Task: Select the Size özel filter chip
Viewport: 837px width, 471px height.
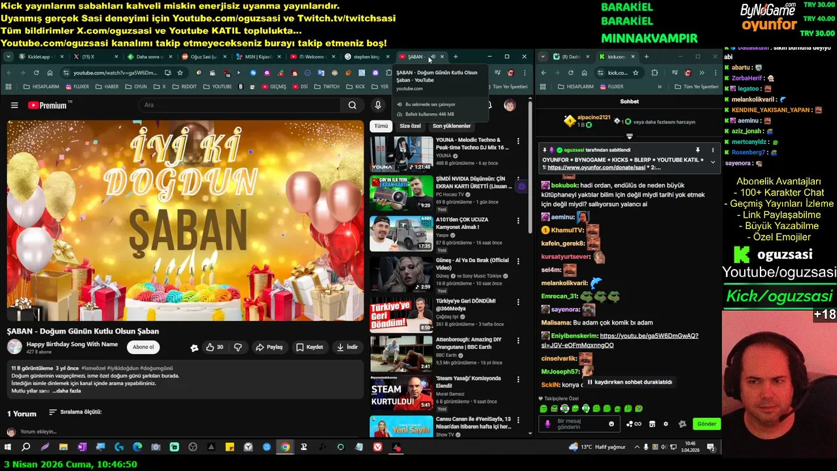Action: pos(410,126)
